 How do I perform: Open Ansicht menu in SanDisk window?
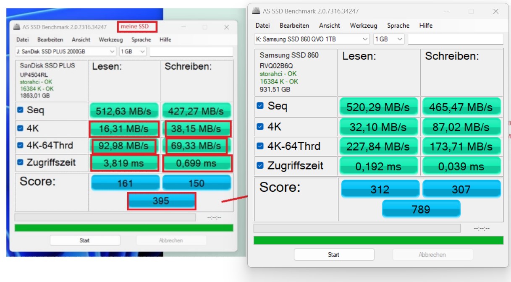(81, 39)
